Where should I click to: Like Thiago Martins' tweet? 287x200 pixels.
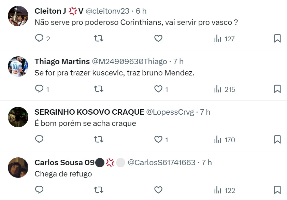[158, 89]
